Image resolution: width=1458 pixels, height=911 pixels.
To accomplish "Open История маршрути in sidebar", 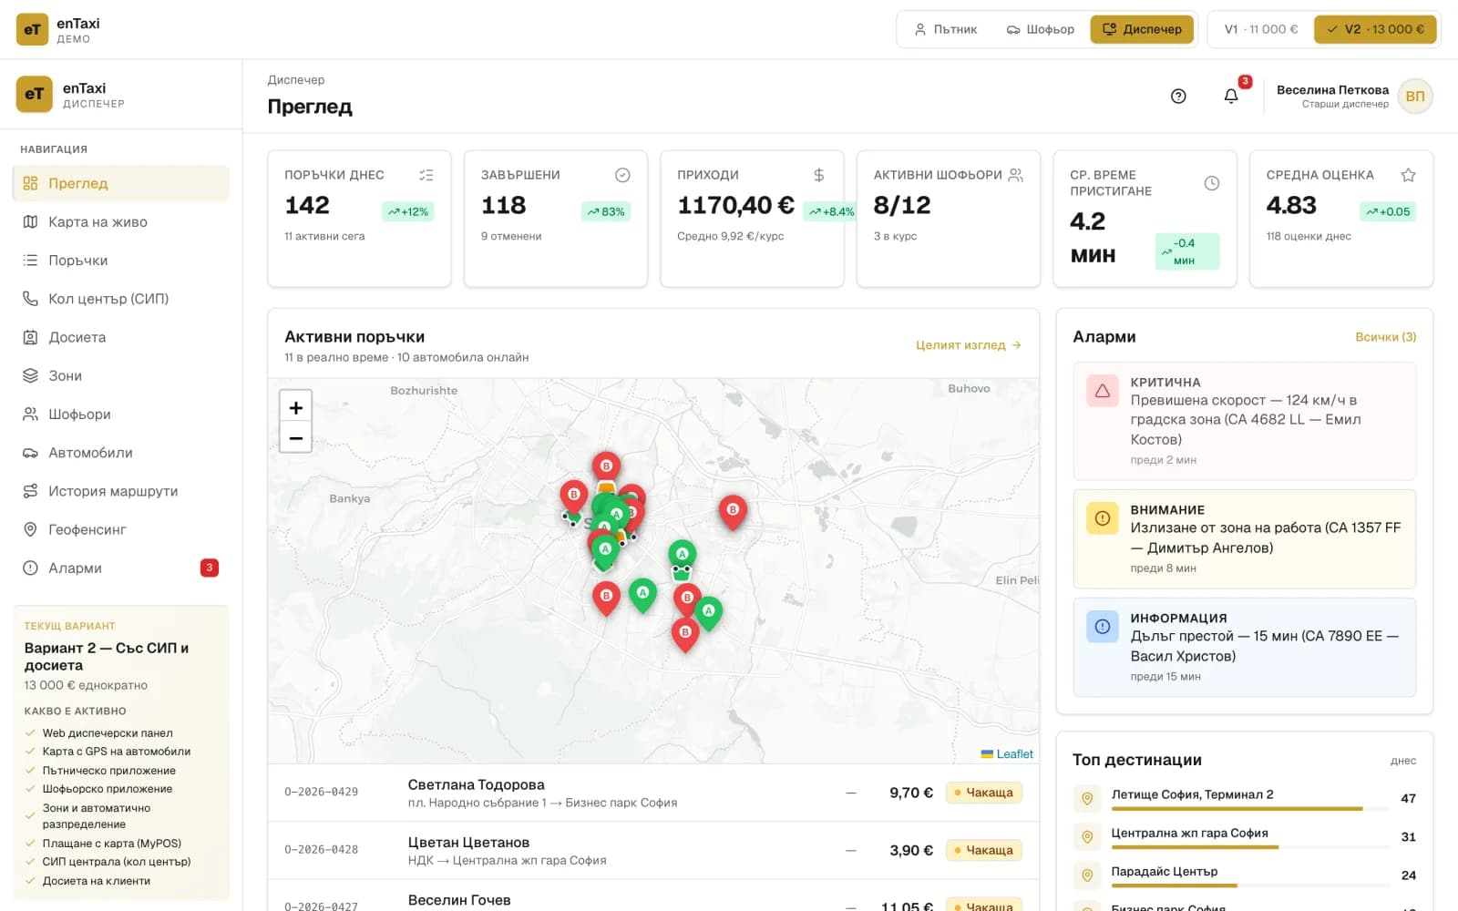I will [120, 491].
